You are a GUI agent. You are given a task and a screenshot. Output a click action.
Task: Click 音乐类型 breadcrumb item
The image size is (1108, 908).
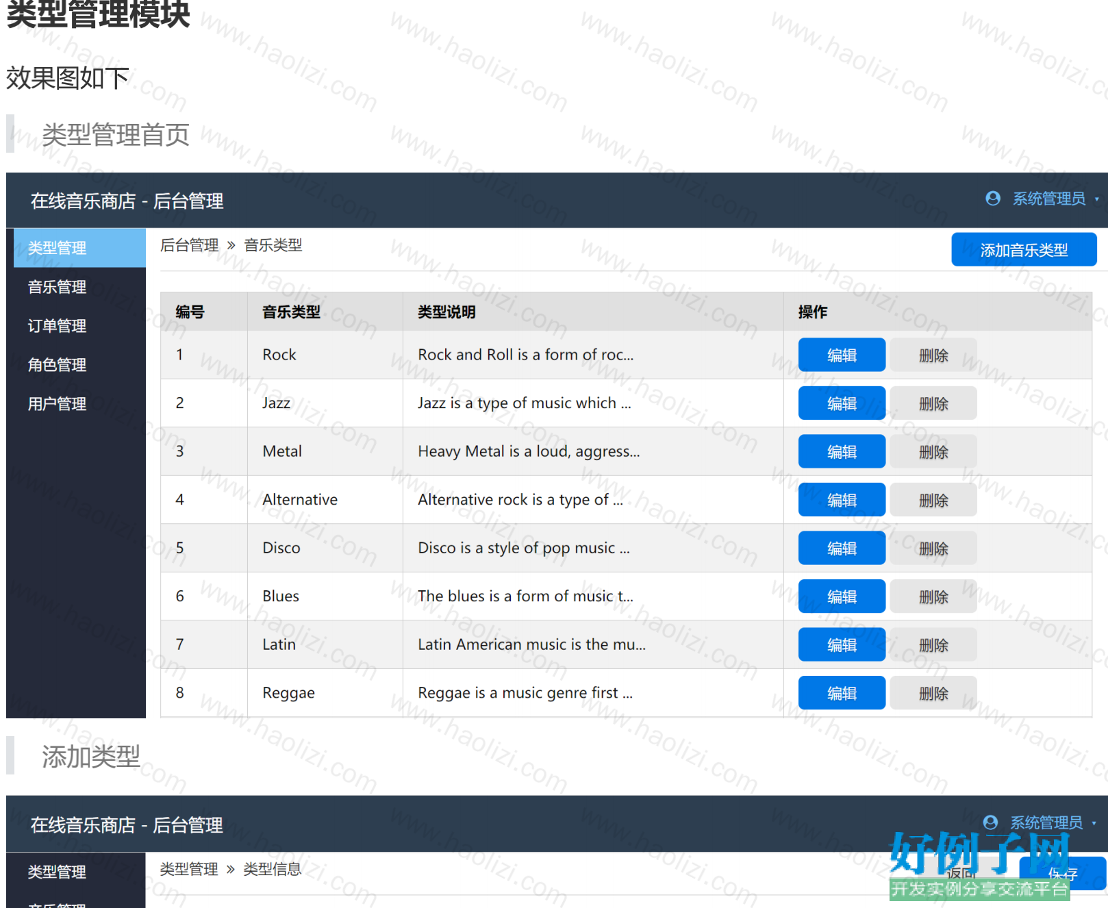click(x=273, y=245)
